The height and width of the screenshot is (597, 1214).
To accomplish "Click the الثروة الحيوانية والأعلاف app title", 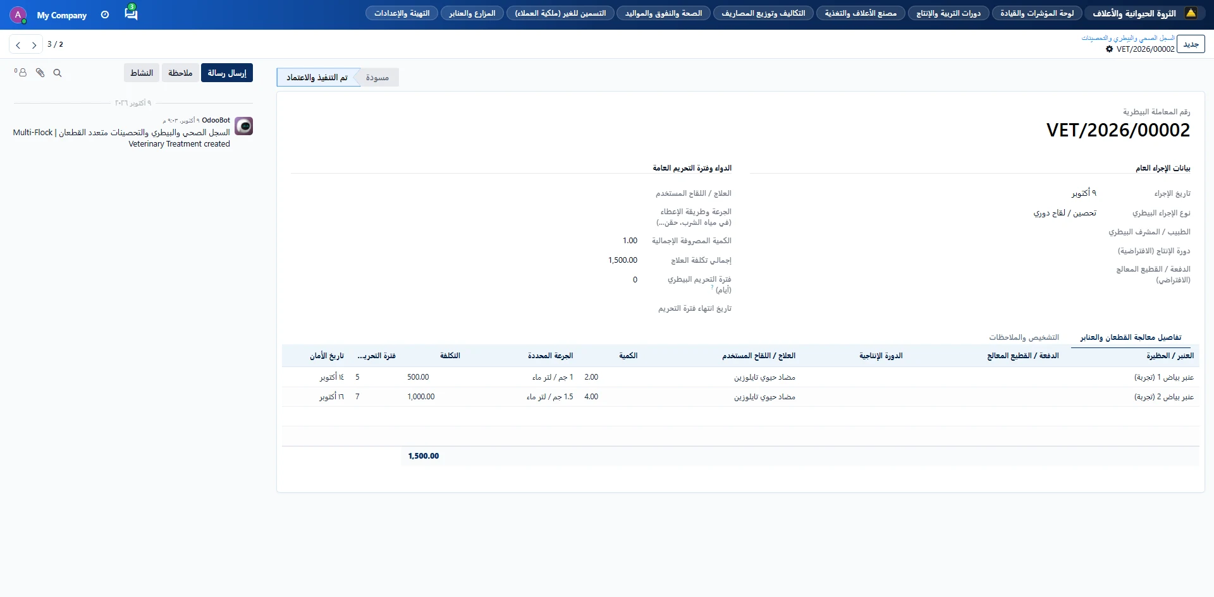I will [x=1134, y=13].
